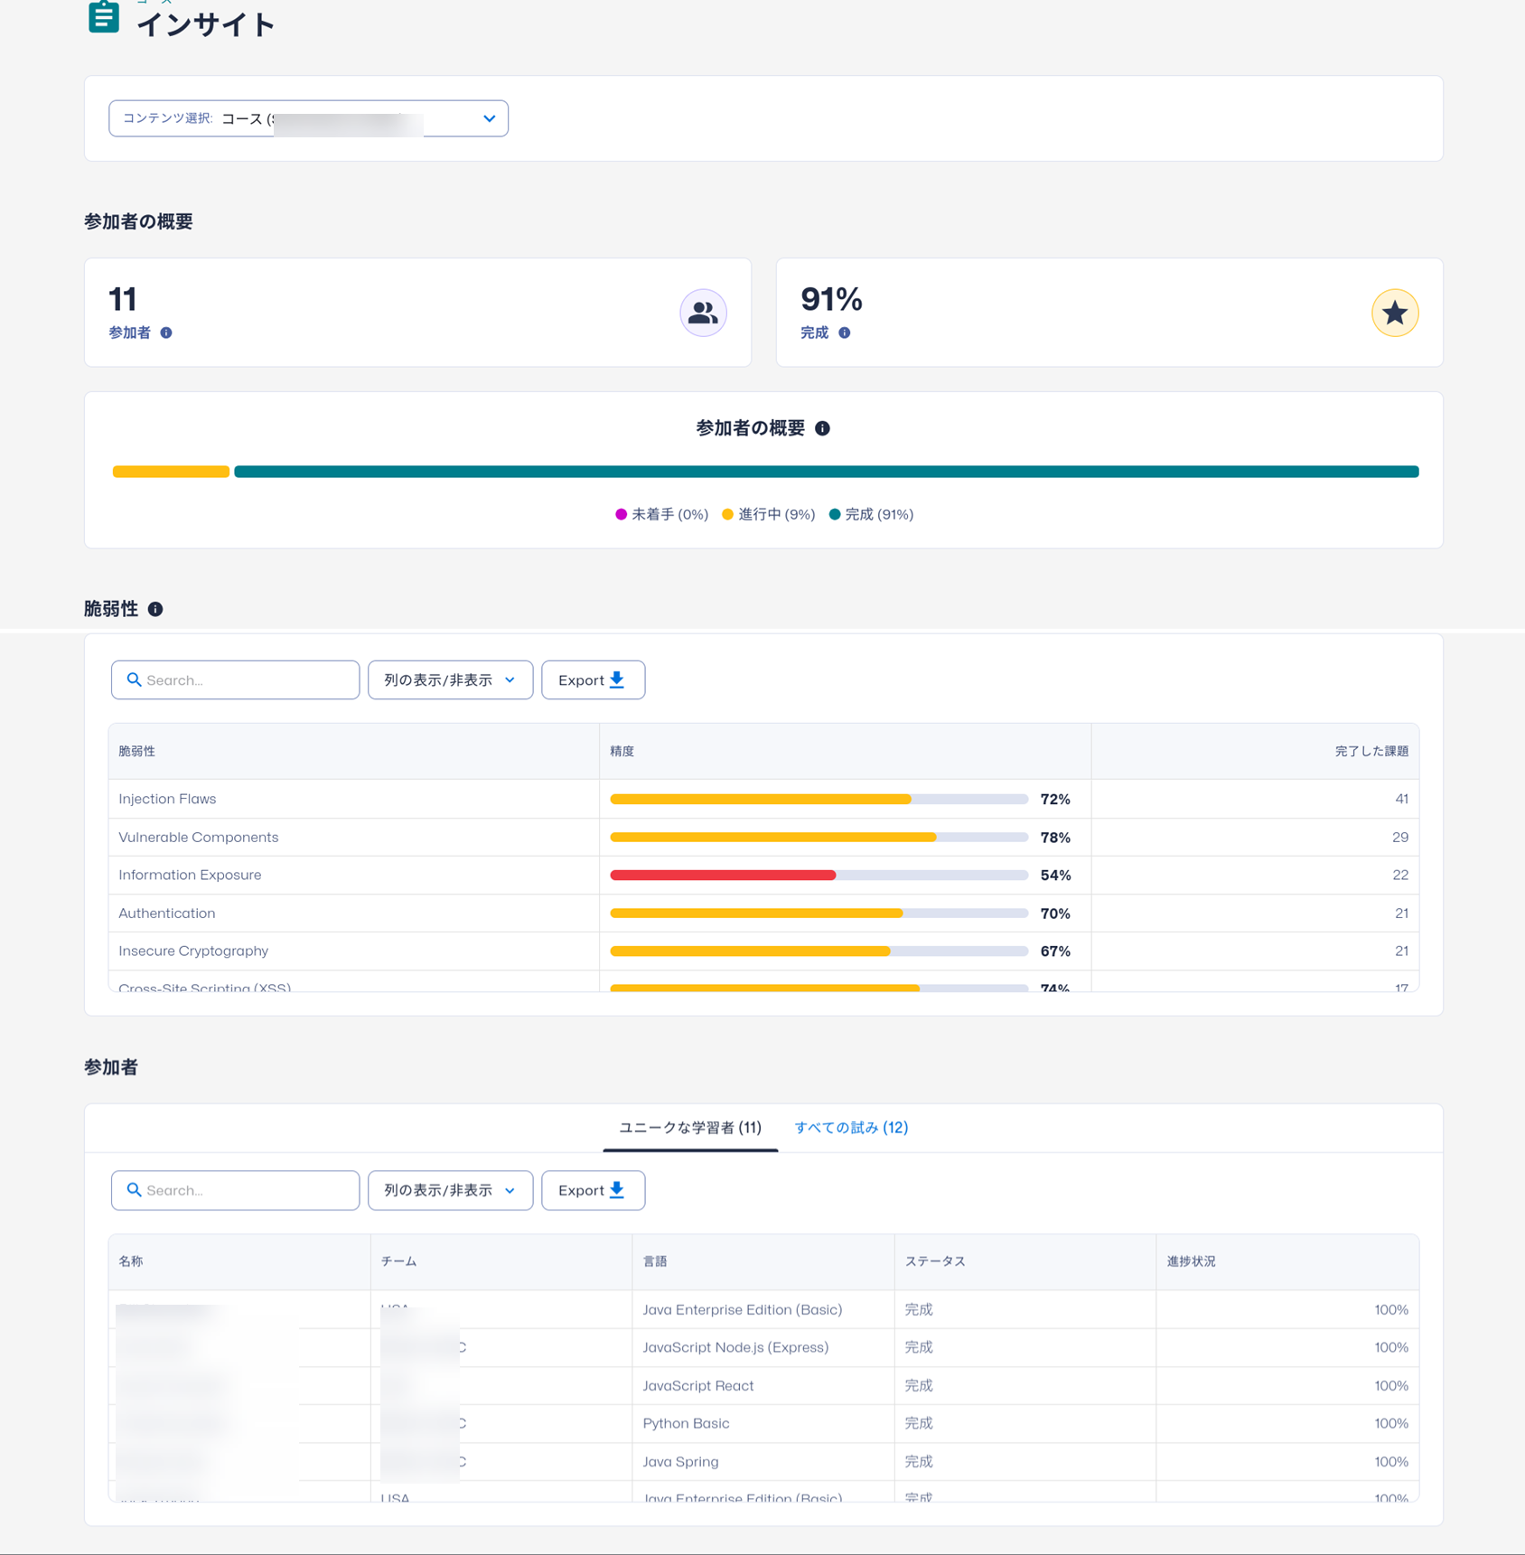Click the Injection Flaws accuracy progress bar
Viewport: 1525px width, 1555px height.
pyautogui.click(x=818, y=799)
